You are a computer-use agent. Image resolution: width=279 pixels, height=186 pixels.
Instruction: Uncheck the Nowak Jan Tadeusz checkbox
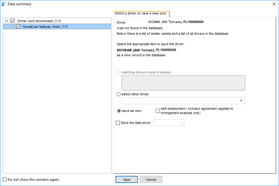tap(18, 26)
